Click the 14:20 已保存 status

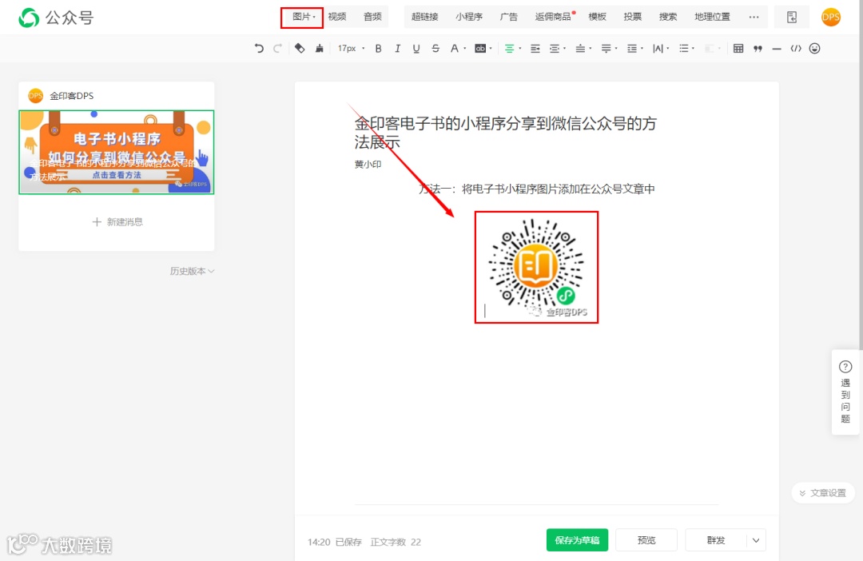pyautogui.click(x=335, y=543)
